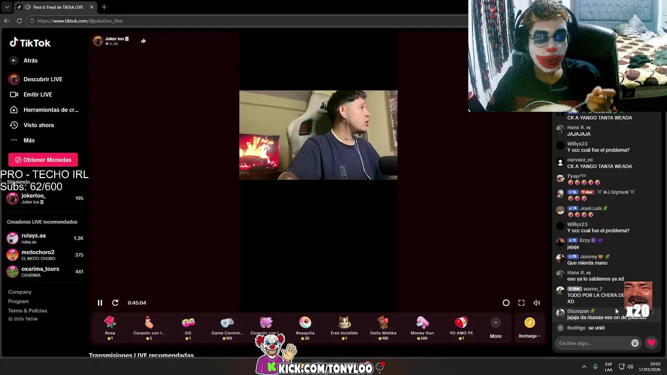
Task: Open options dots on Diazepan's comment
Action: pyautogui.click(x=653, y=312)
